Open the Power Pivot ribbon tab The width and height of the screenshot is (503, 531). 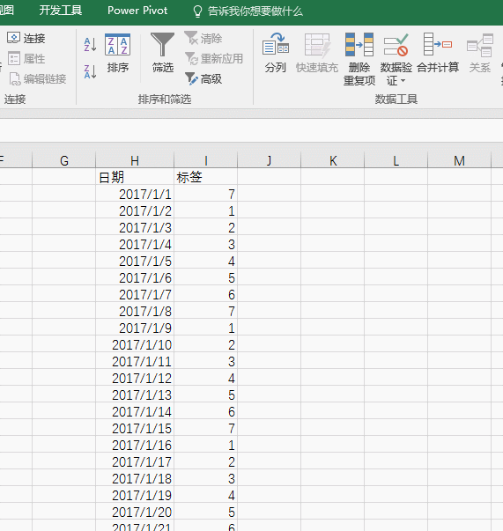137,11
